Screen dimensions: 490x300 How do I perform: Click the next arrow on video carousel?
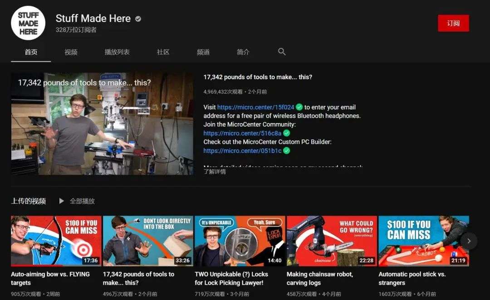pos(468,241)
